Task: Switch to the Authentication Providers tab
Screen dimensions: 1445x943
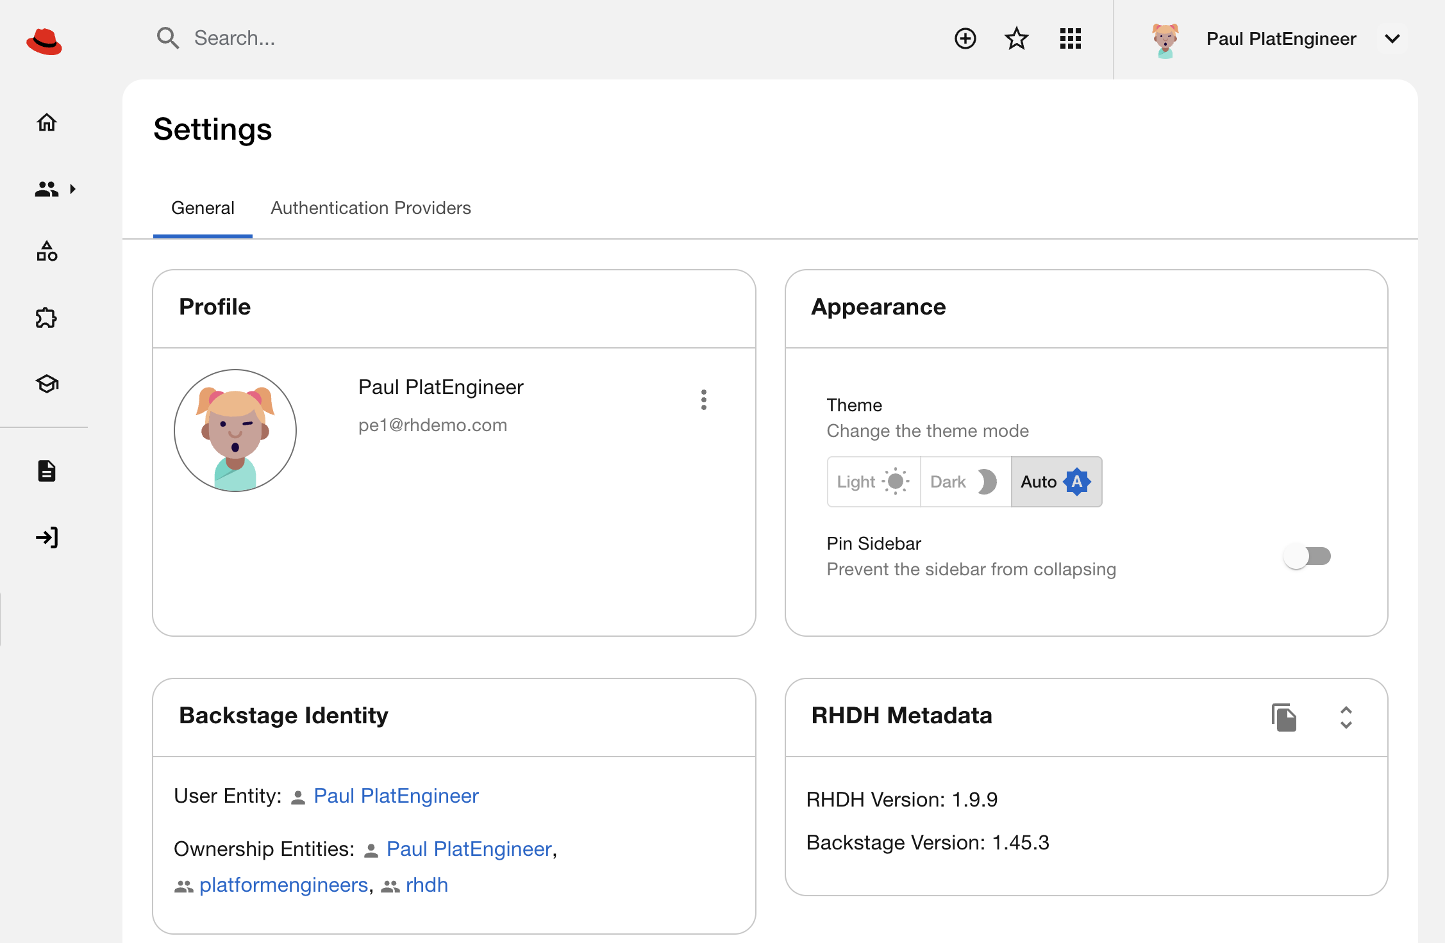Action: [x=371, y=208]
